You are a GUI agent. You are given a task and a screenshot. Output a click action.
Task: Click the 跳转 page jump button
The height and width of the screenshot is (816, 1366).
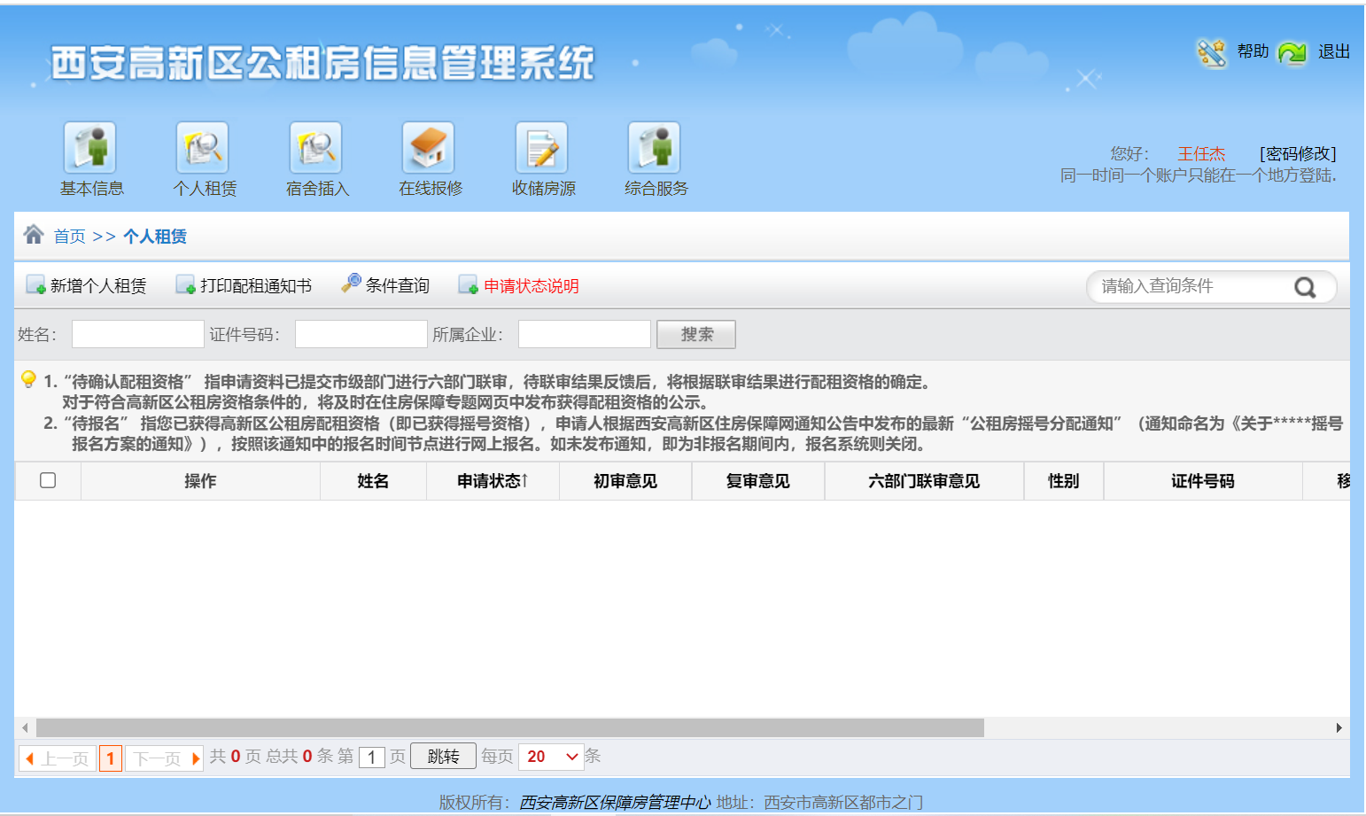click(x=443, y=757)
